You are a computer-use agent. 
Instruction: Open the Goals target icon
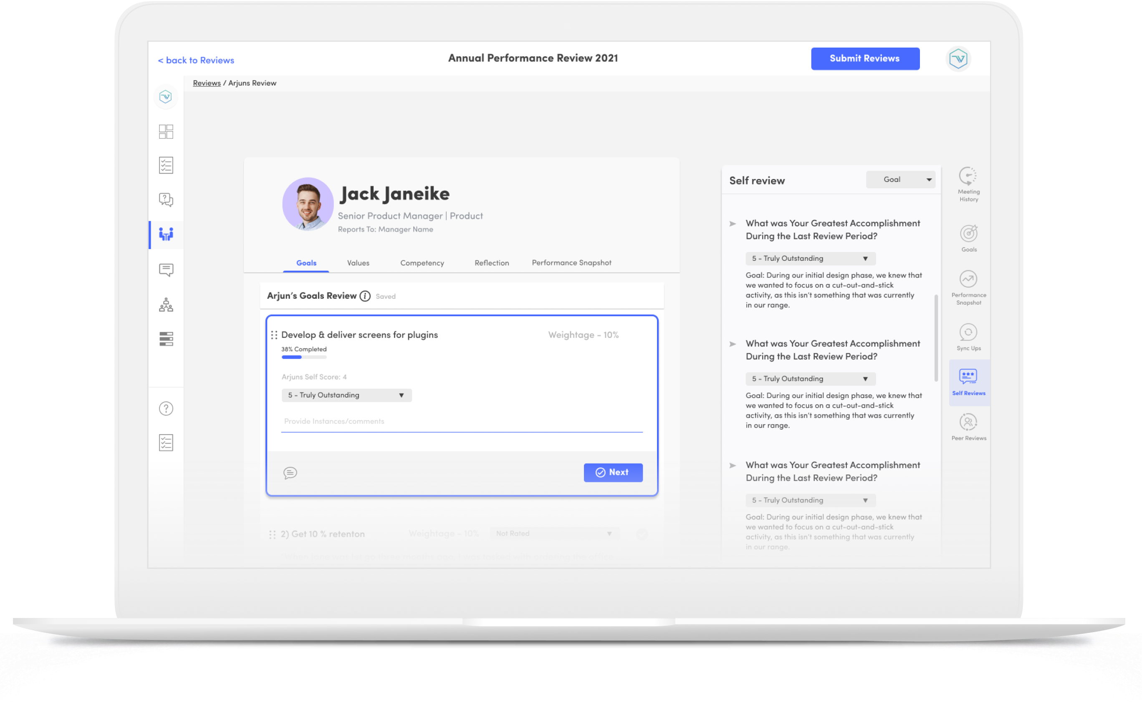[x=968, y=234]
